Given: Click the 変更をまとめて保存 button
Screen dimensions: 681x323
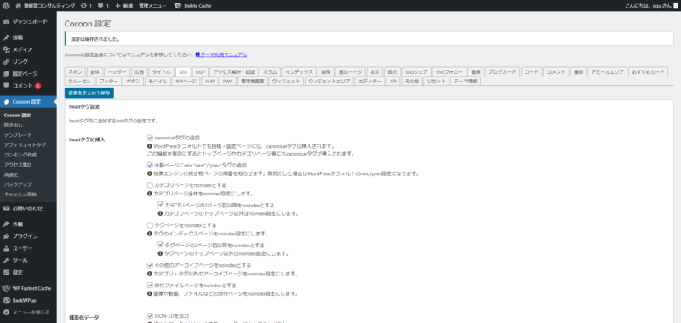Looking at the screenshot, I should pyautogui.click(x=89, y=93).
